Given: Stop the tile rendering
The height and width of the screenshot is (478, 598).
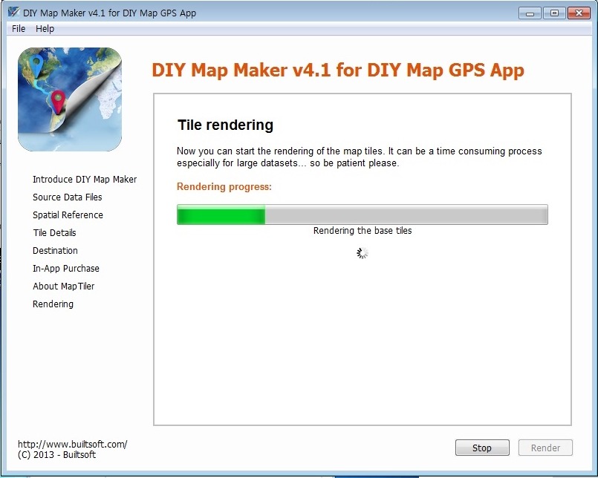Looking at the screenshot, I should click(482, 448).
